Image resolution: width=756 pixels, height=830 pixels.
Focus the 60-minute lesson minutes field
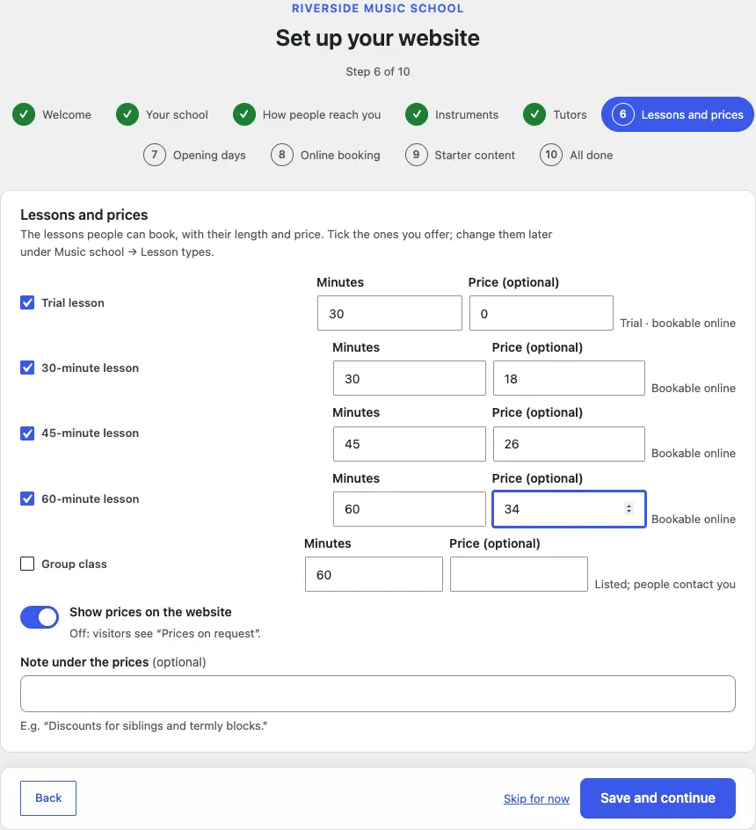click(x=410, y=509)
